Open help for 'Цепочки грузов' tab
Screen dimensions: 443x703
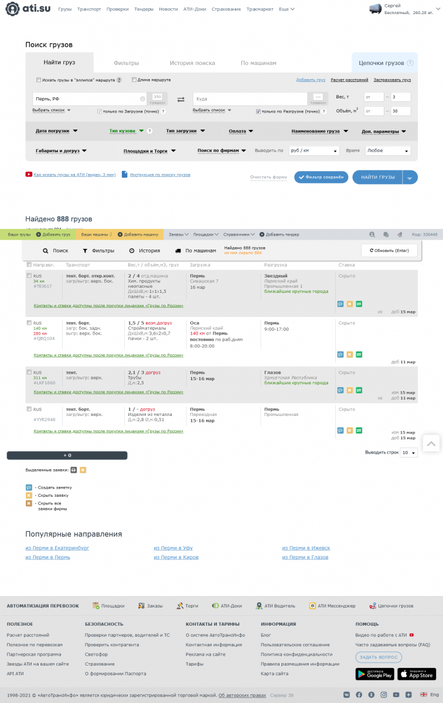410,63
